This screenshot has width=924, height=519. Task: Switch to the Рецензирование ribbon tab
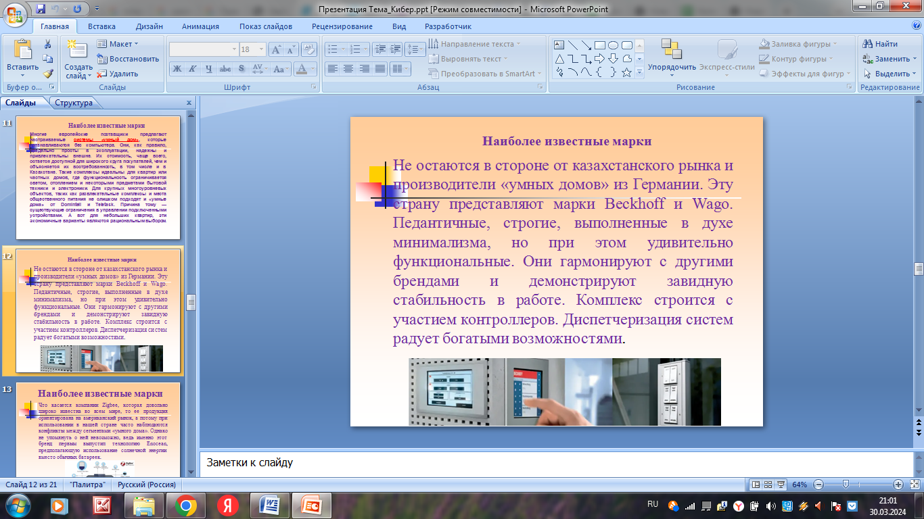coord(342,26)
